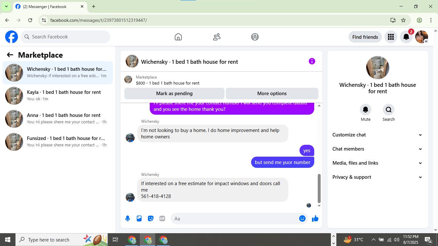Click install app icon in address bar

click(393, 20)
